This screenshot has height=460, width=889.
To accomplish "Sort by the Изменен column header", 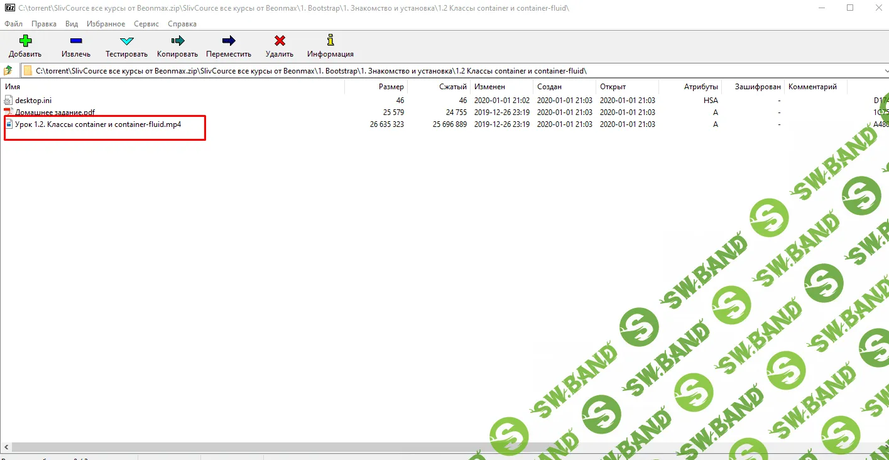I will [489, 87].
